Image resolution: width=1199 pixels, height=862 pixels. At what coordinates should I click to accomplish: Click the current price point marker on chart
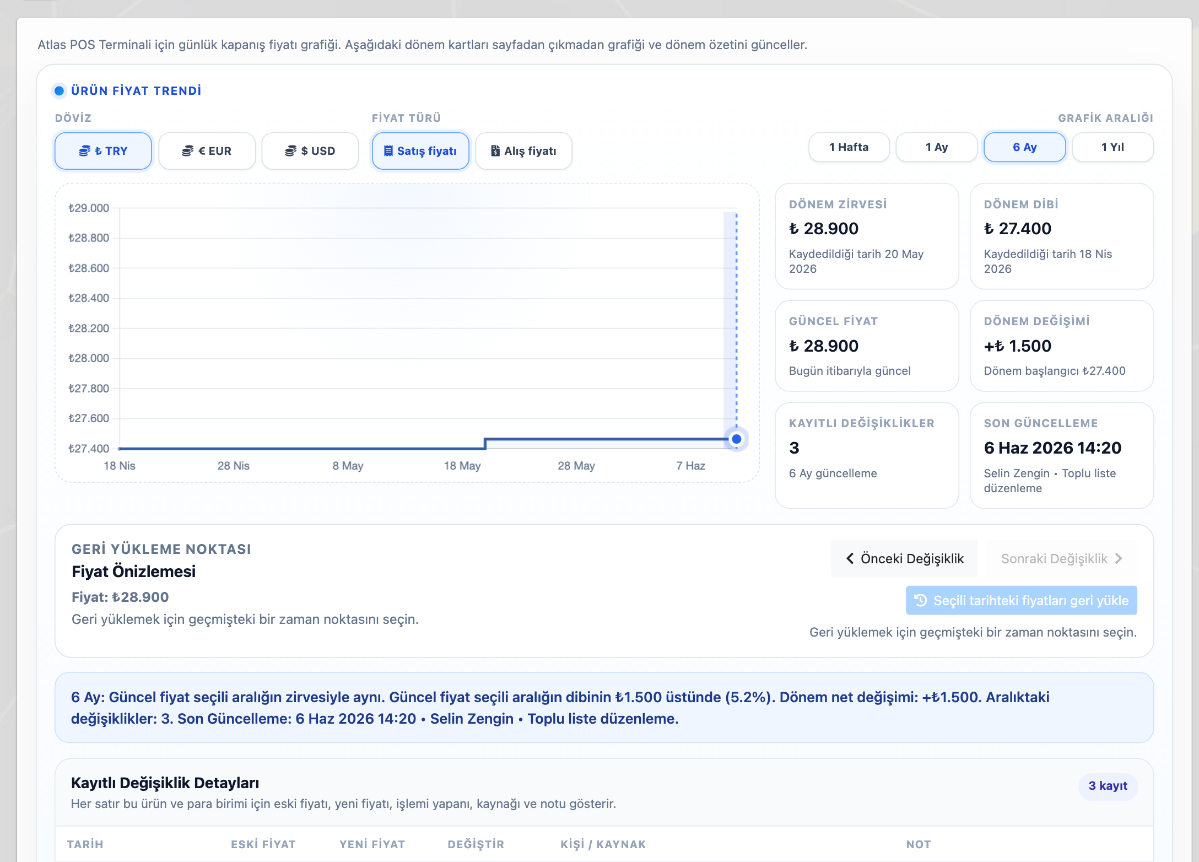click(736, 439)
